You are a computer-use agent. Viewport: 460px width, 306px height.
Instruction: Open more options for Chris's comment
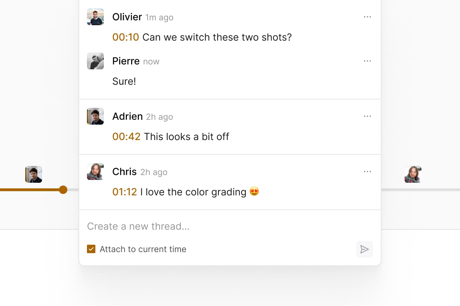pyautogui.click(x=367, y=172)
